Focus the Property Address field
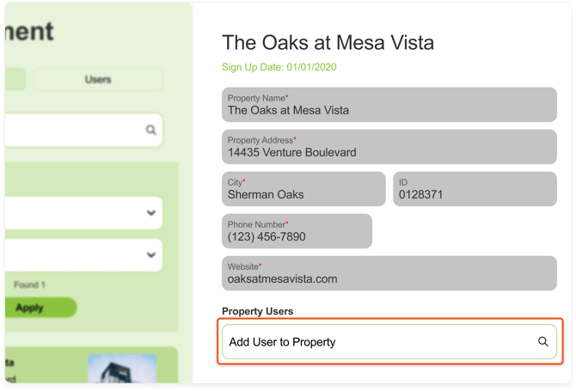 coord(389,147)
